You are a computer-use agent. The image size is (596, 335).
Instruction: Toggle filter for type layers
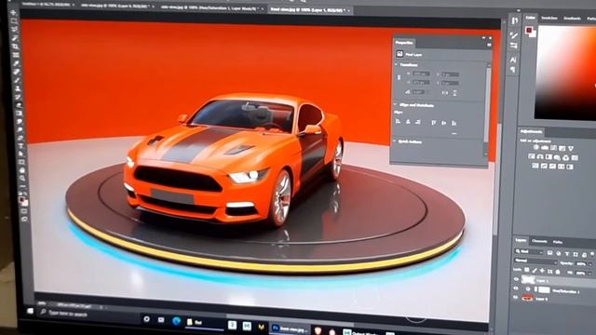pyautogui.click(x=567, y=254)
